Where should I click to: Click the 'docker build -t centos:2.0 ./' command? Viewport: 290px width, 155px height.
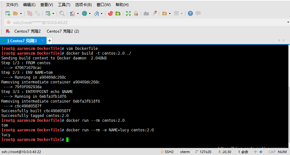[x=99, y=53]
